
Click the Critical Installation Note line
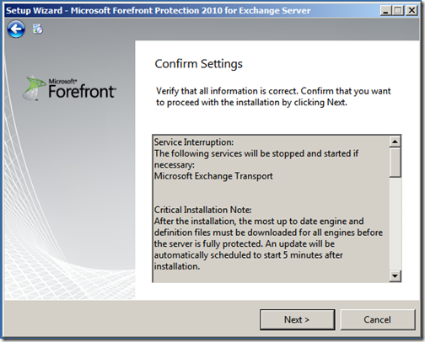tap(202, 210)
